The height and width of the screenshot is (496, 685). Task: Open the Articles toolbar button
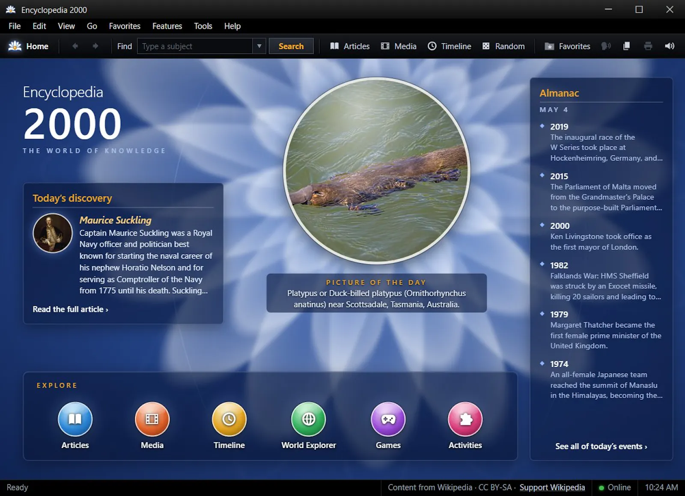350,46
